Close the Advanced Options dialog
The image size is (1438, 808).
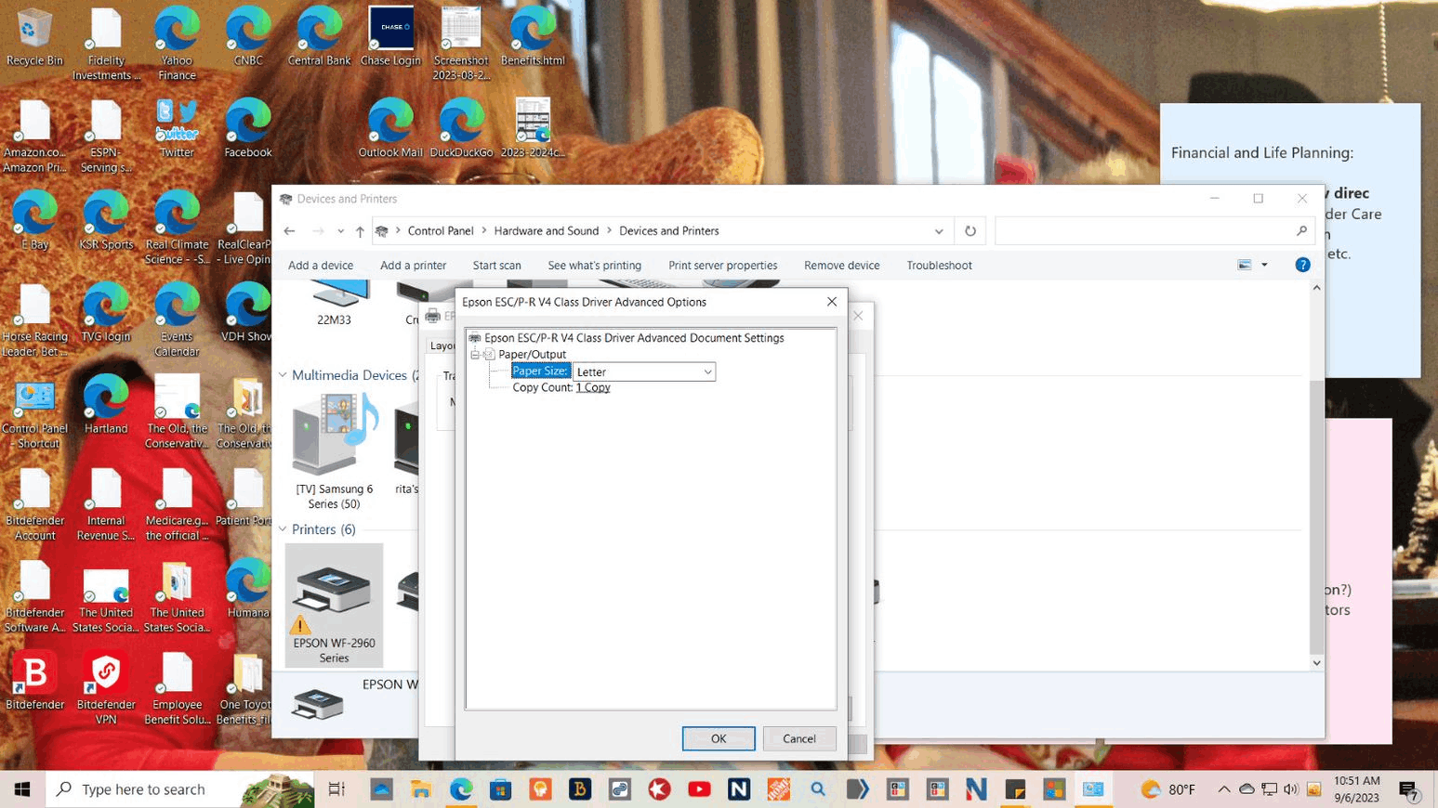point(832,302)
